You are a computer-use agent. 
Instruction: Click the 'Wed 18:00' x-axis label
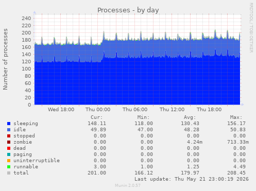coord(61,110)
